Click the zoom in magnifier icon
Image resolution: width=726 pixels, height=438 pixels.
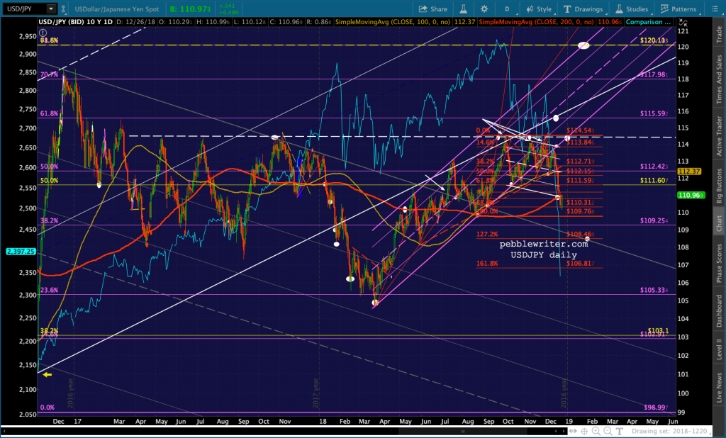pos(596,431)
